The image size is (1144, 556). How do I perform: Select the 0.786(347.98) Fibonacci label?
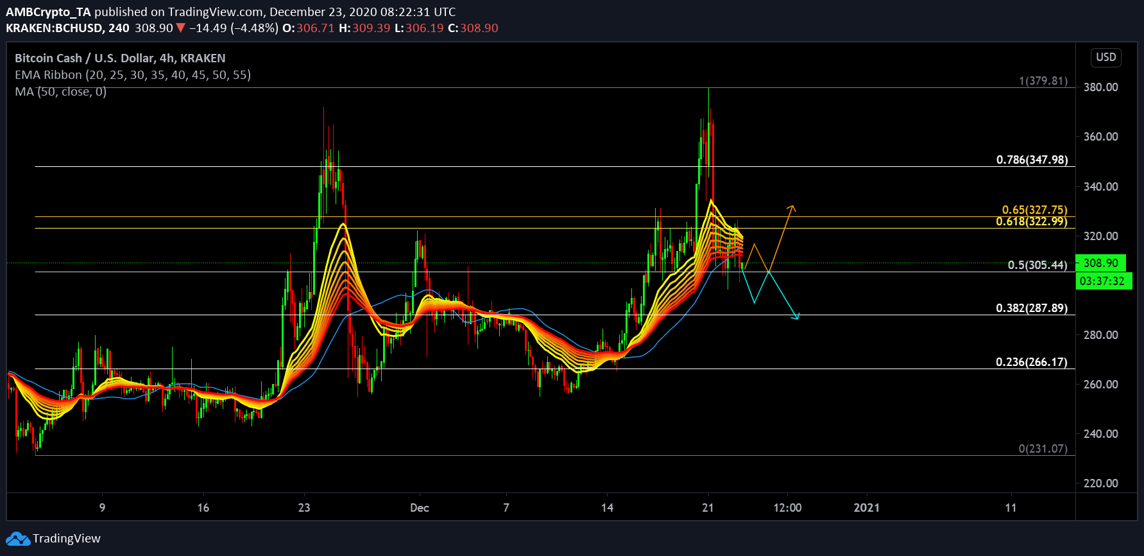coord(1032,160)
